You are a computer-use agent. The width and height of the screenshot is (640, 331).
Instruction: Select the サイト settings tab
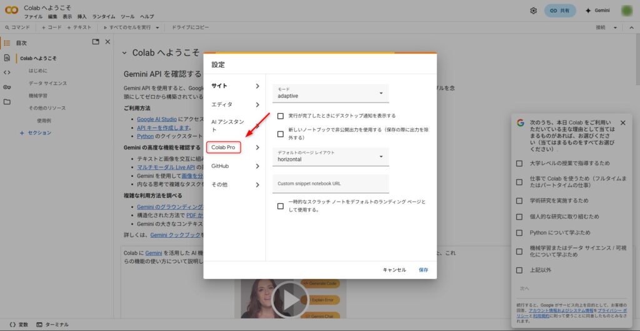coord(235,86)
